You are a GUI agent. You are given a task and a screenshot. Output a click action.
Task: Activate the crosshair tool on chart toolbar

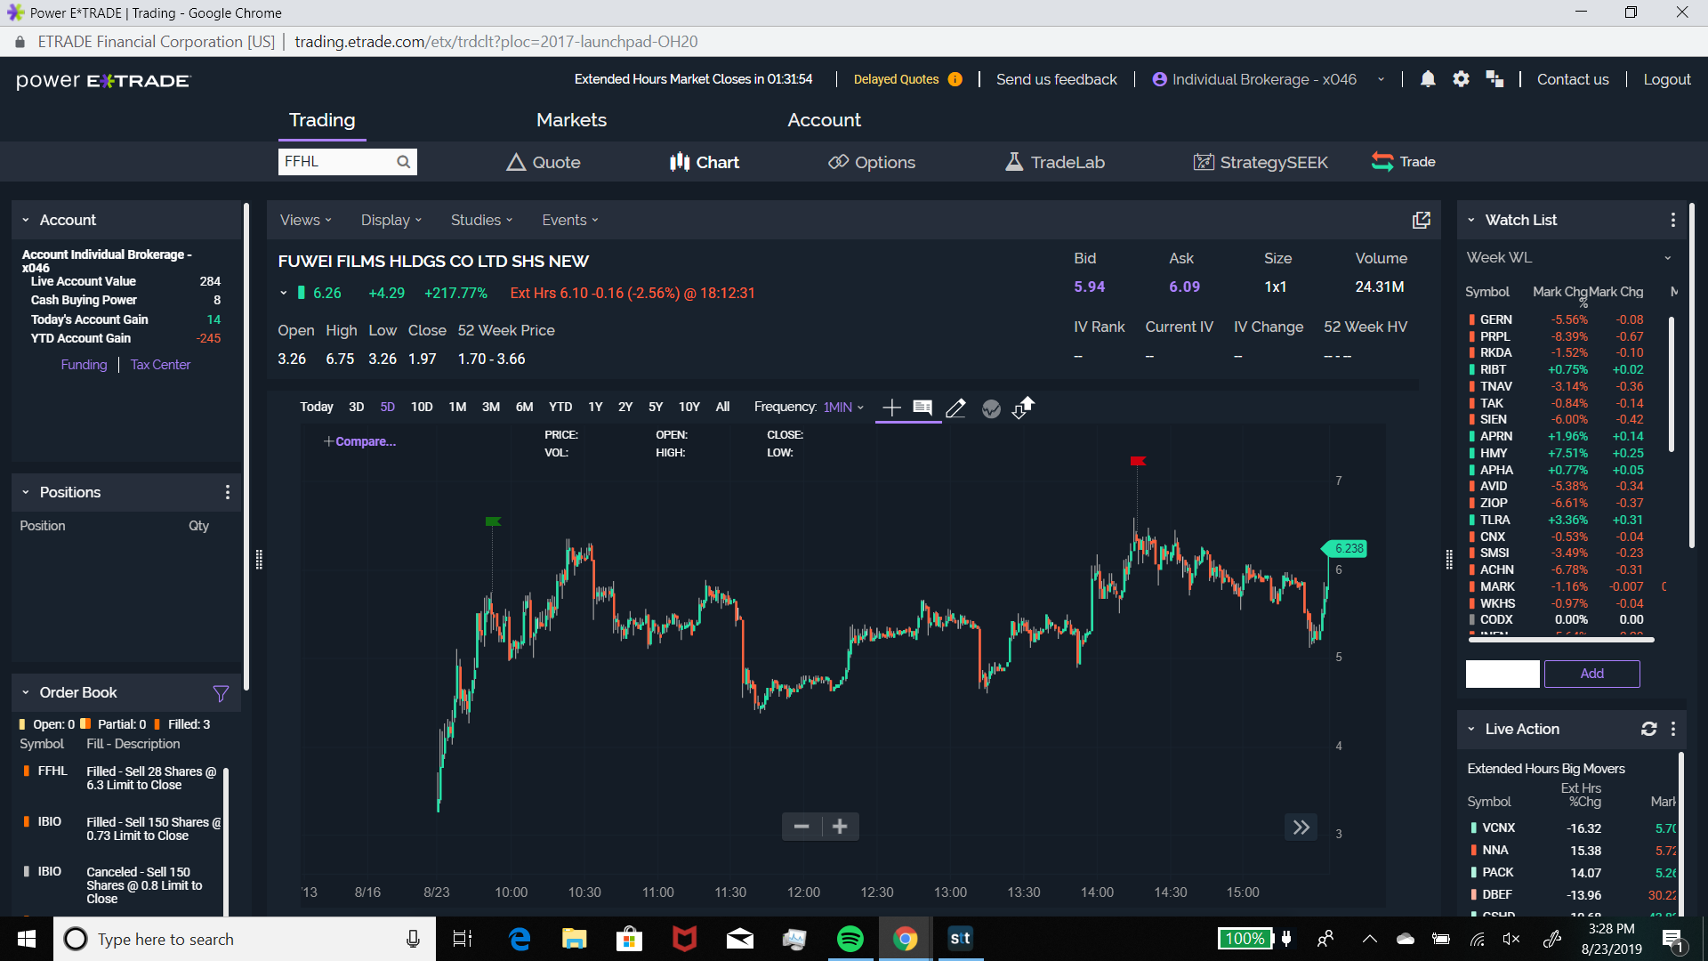(x=891, y=408)
